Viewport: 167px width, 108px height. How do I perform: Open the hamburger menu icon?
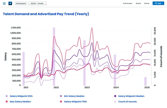[4, 4]
